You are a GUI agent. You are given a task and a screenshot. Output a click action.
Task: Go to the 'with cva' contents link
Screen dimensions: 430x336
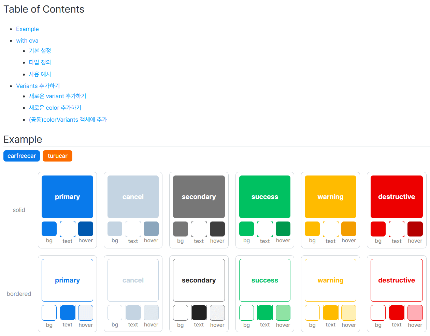[x=27, y=41]
